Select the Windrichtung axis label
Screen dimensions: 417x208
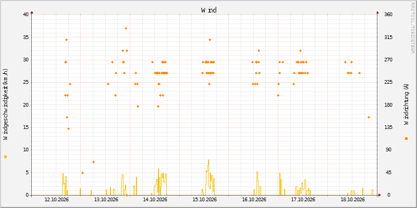click(406, 103)
